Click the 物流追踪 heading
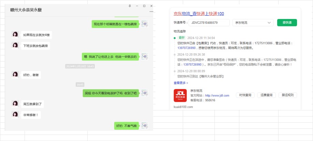This screenshot has width=313, height=141. pos(180,31)
